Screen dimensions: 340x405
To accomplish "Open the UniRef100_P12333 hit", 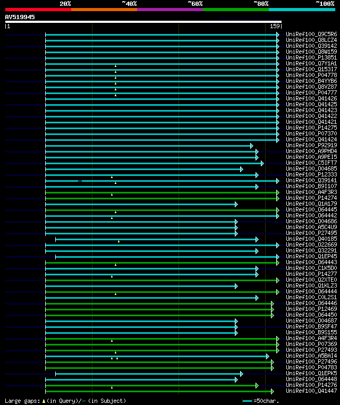I will pyautogui.click(x=311, y=174).
